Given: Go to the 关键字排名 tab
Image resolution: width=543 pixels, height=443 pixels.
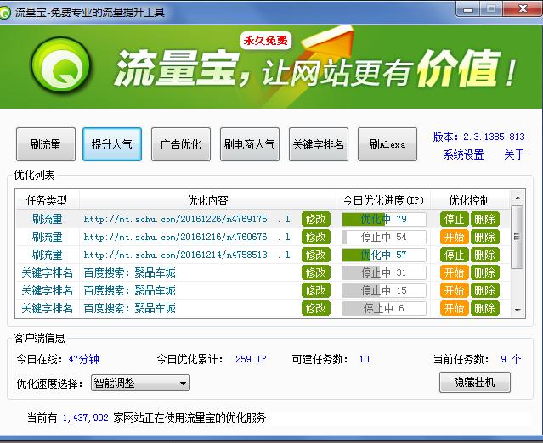Looking at the screenshot, I should (319, 144).
